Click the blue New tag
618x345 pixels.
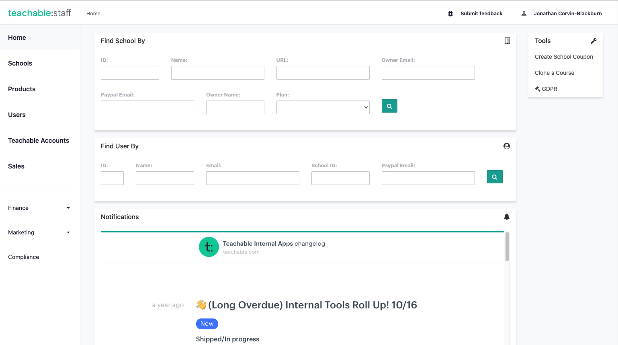pyautogui.click(x=207, y=324)
